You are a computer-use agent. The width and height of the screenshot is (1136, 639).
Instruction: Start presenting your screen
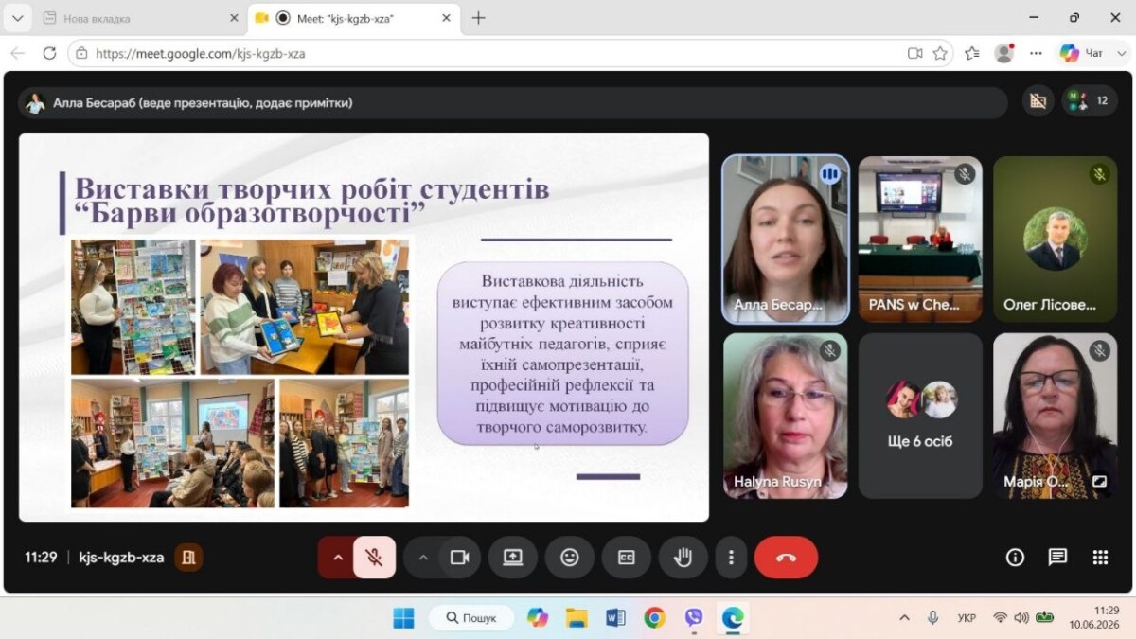(x=513, y=558)
